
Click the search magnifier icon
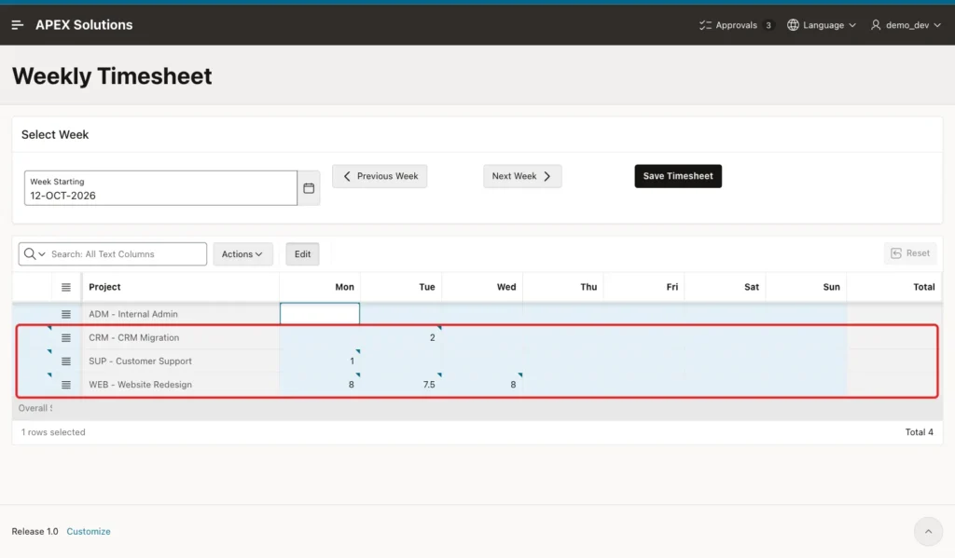29,253
